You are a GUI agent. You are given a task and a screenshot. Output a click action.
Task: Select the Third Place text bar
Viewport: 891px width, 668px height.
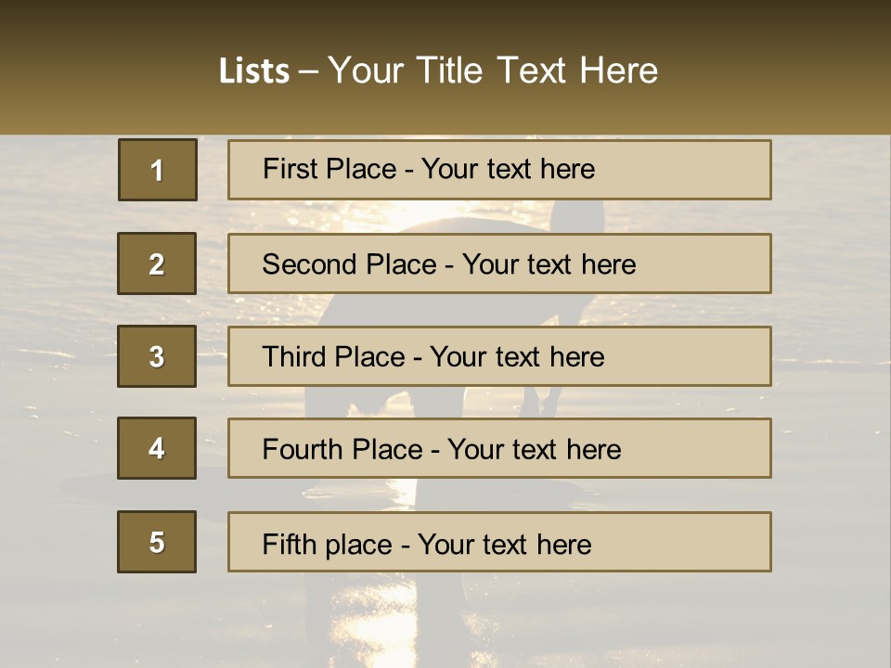[x=499, y=356]
